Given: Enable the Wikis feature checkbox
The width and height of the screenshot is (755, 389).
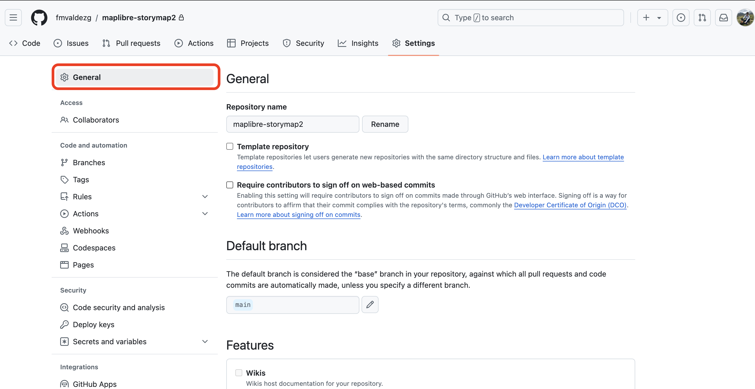Looking at the screenshot, I should coord(239,372).
